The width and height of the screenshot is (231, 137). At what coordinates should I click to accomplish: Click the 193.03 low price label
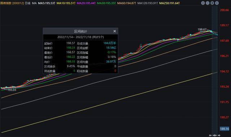click(12, 90)
